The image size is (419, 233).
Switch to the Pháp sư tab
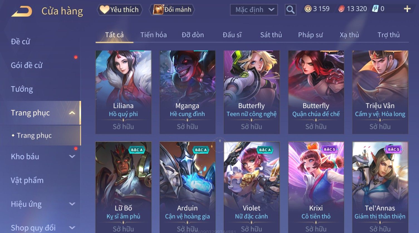point(310,35)
